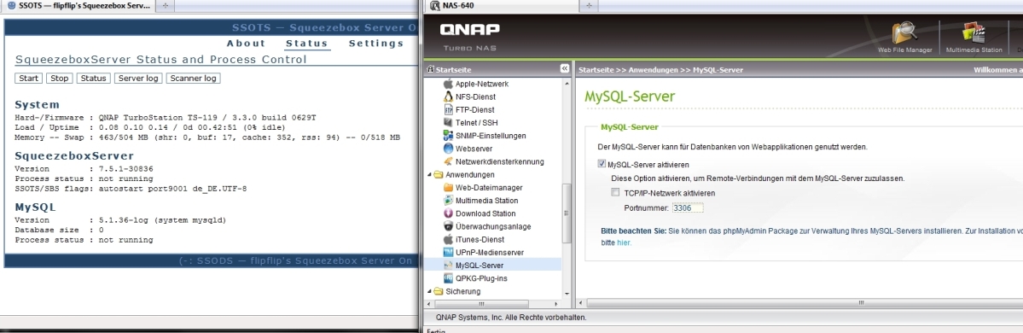Image resolution: width=1023 pixels, height=333 pixels.
Task: Click the UPnP-Medienserver icon
Action: pyautogui.click(x=448, y=253)
